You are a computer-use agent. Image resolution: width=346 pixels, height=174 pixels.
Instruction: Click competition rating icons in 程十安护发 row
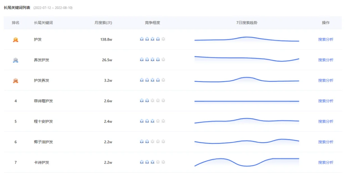[x=152, y=121]
